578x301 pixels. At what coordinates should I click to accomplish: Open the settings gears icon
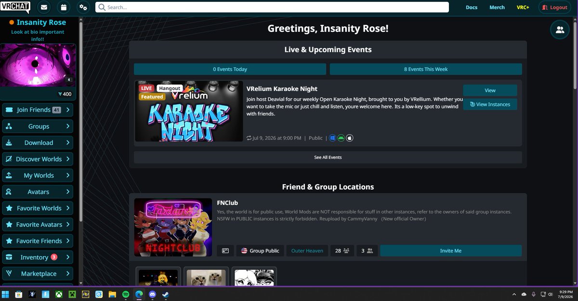pyautogui.click(x=83, y=7)
